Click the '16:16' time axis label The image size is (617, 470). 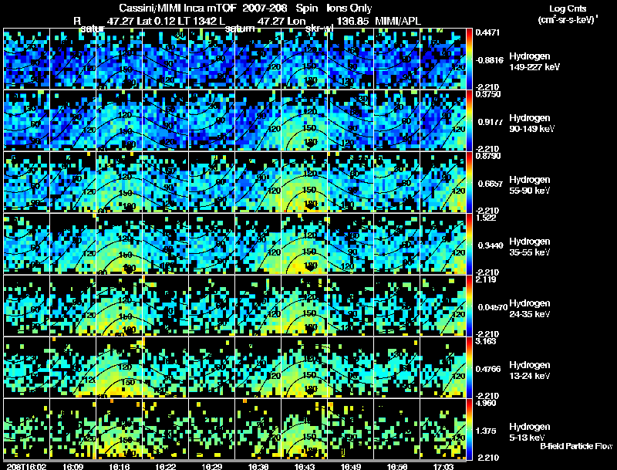(120, 466)
